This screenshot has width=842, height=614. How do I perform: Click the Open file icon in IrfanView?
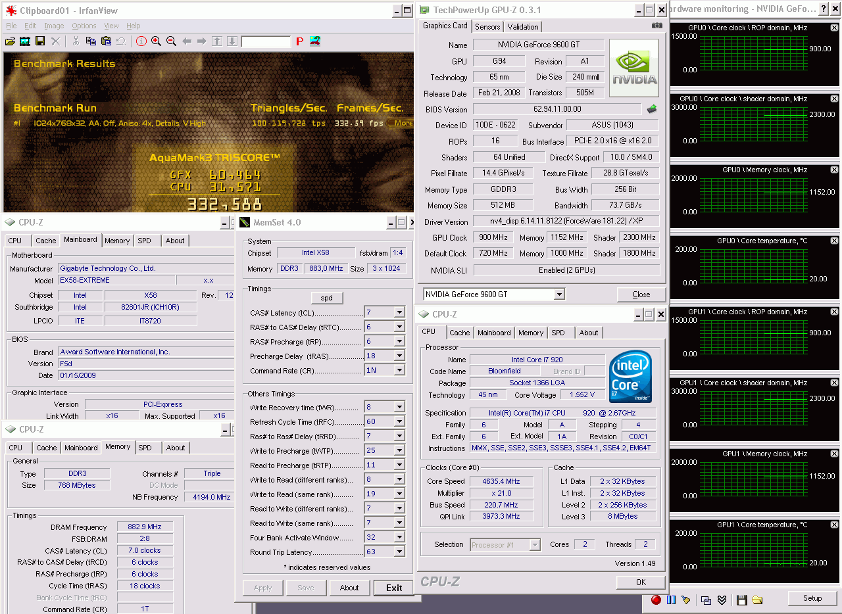point(10,41)
